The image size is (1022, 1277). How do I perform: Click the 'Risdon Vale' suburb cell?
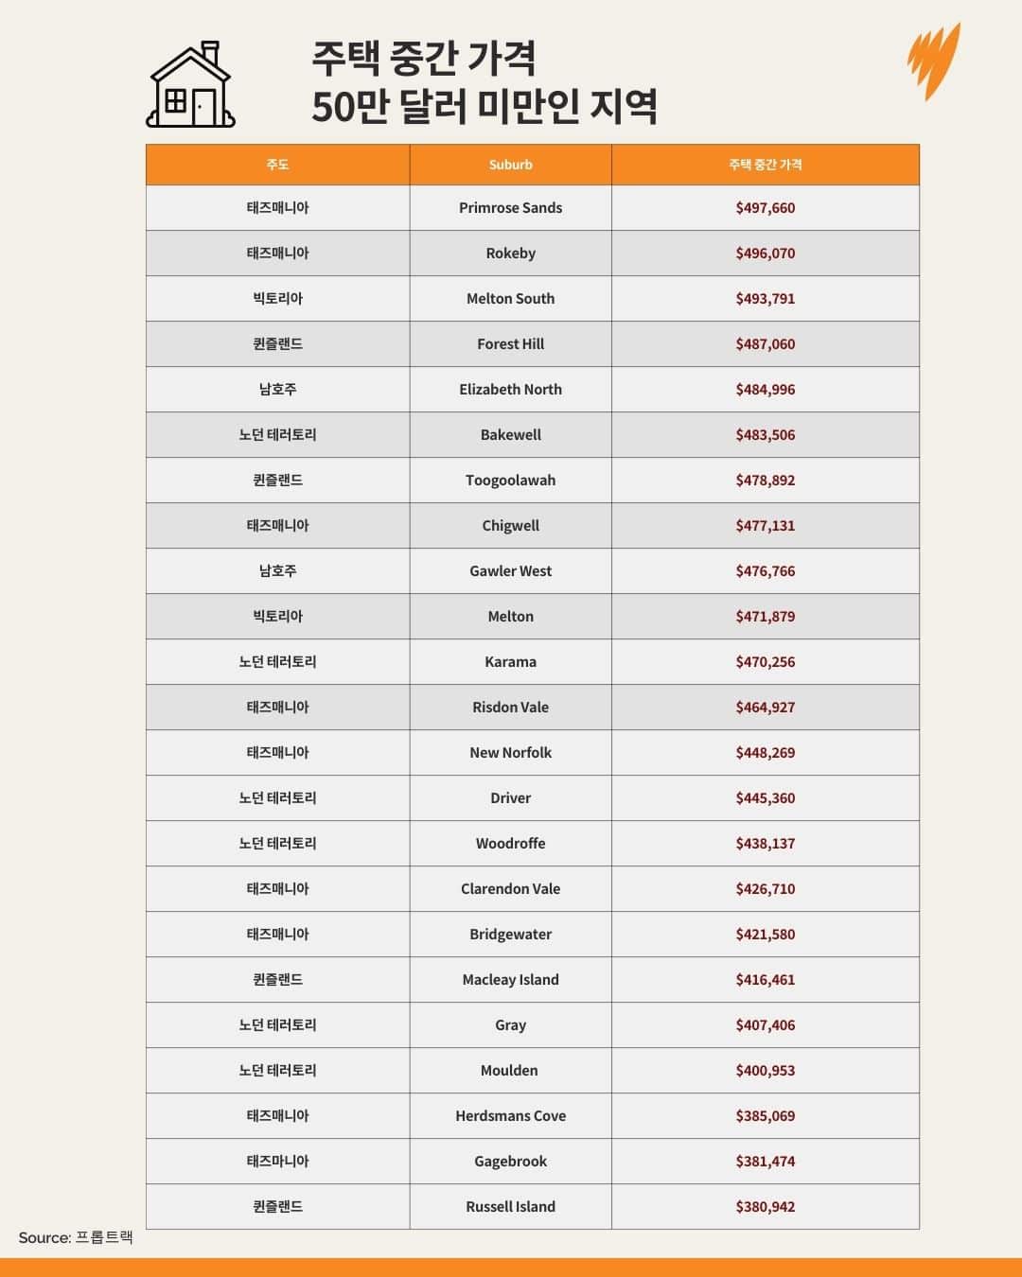coord(510,708)
